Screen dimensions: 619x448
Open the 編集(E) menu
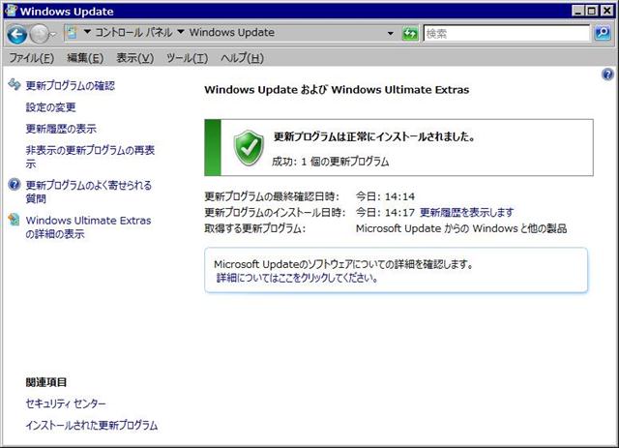(x=85, y=58)
